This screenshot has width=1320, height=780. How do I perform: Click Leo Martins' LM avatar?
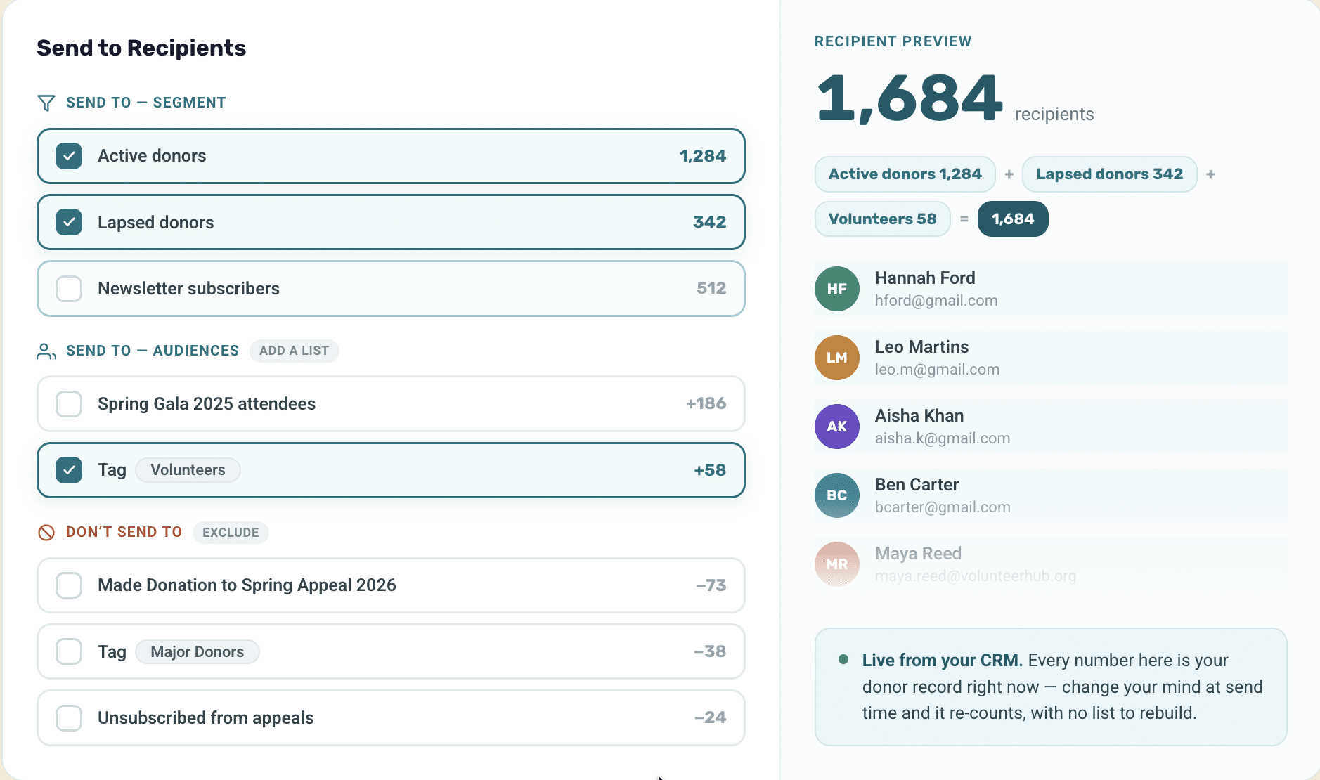[836, 358]
